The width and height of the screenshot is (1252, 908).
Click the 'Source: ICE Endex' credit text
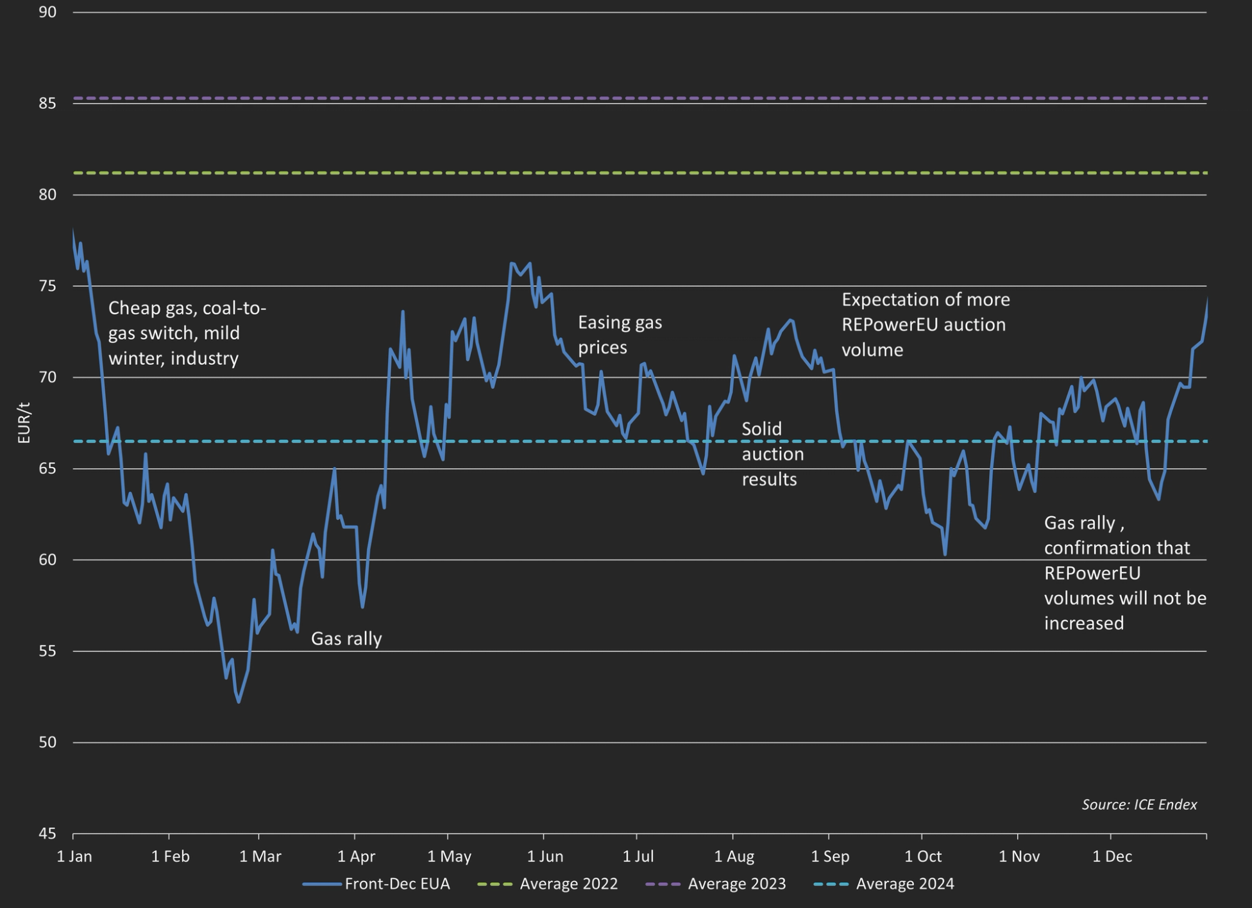point(1139,804)
